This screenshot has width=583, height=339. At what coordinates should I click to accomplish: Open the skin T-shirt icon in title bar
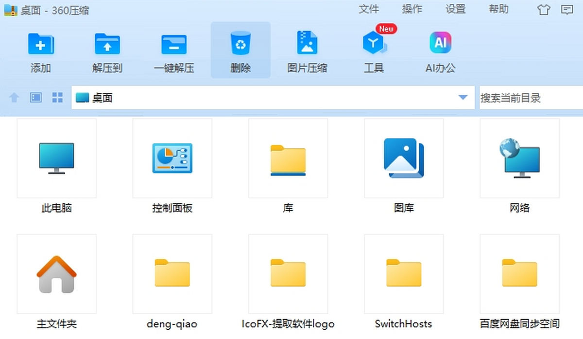pyautogui.click(x=544, y=10)
